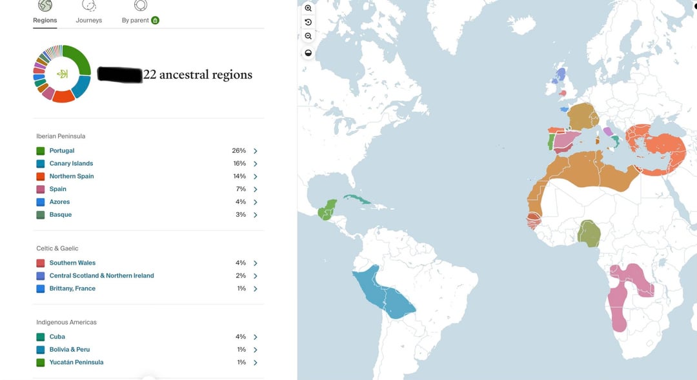
Task: Click the Azores blue color swatch
Action: (41, 202)
